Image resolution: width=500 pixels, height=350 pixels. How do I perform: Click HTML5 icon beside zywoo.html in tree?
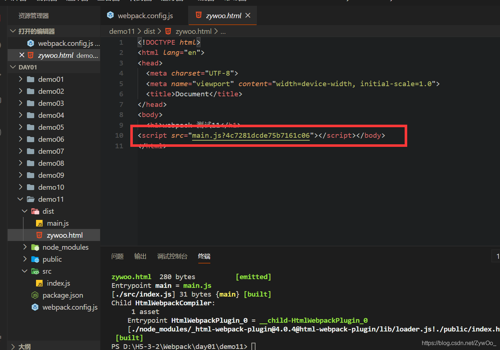pos(39,235)
